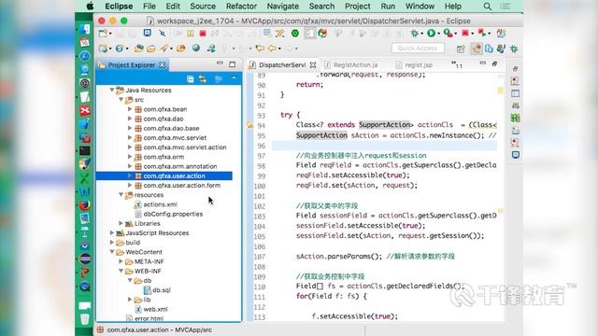Select the highlighted Java EE perspective icon
Image resolution: width=598 pixels, height=336 pixels.
click(x=476, y=49)
